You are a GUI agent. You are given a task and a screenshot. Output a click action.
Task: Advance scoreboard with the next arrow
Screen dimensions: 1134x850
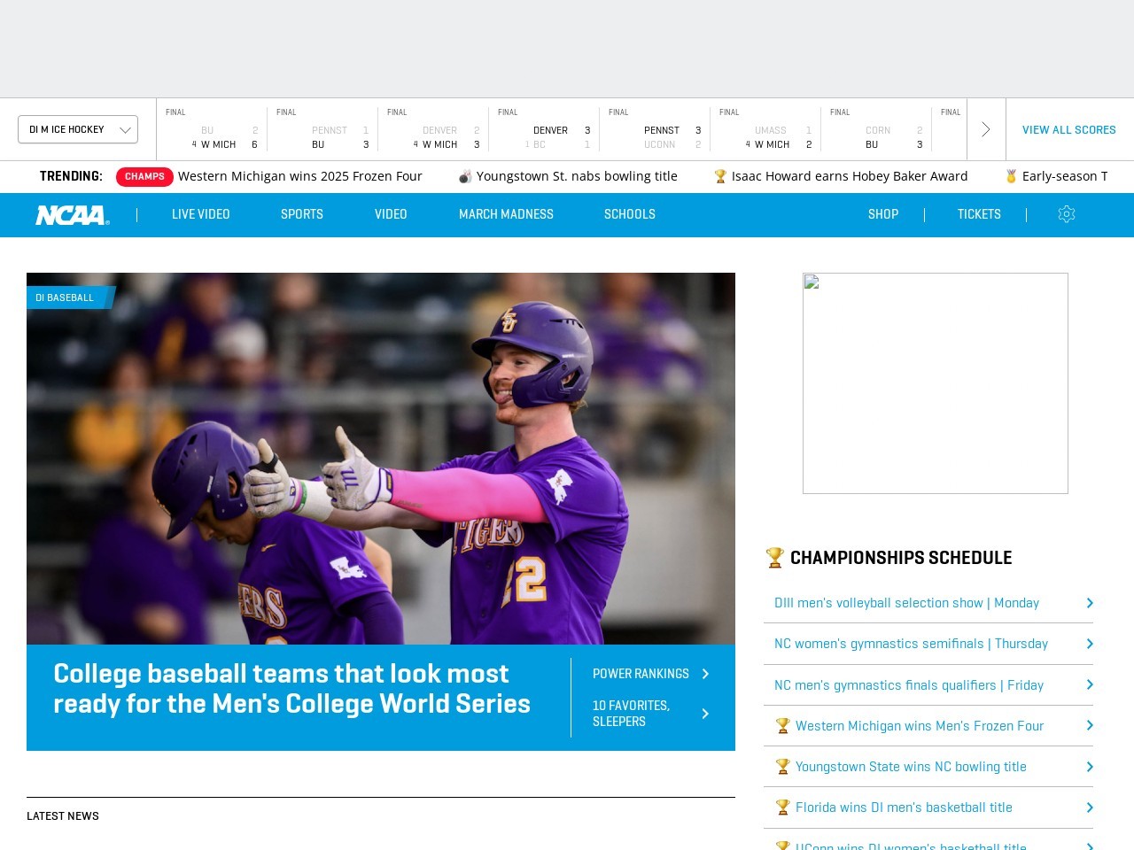click(986, 129)
